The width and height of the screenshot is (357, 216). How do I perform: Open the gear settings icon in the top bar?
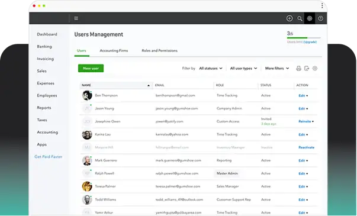310,18
